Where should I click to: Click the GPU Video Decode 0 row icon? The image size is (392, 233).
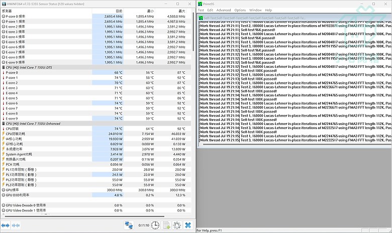[x=4, y=205]
